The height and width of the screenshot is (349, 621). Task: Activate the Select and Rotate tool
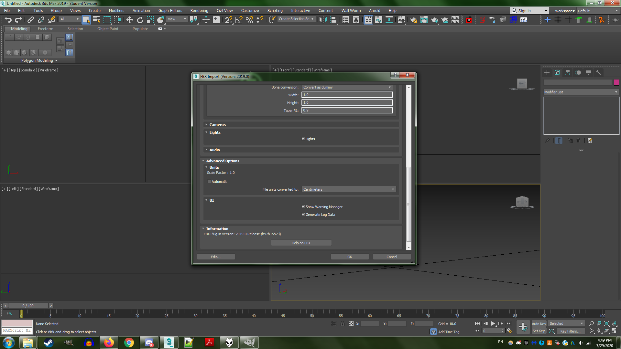[140, 20]
